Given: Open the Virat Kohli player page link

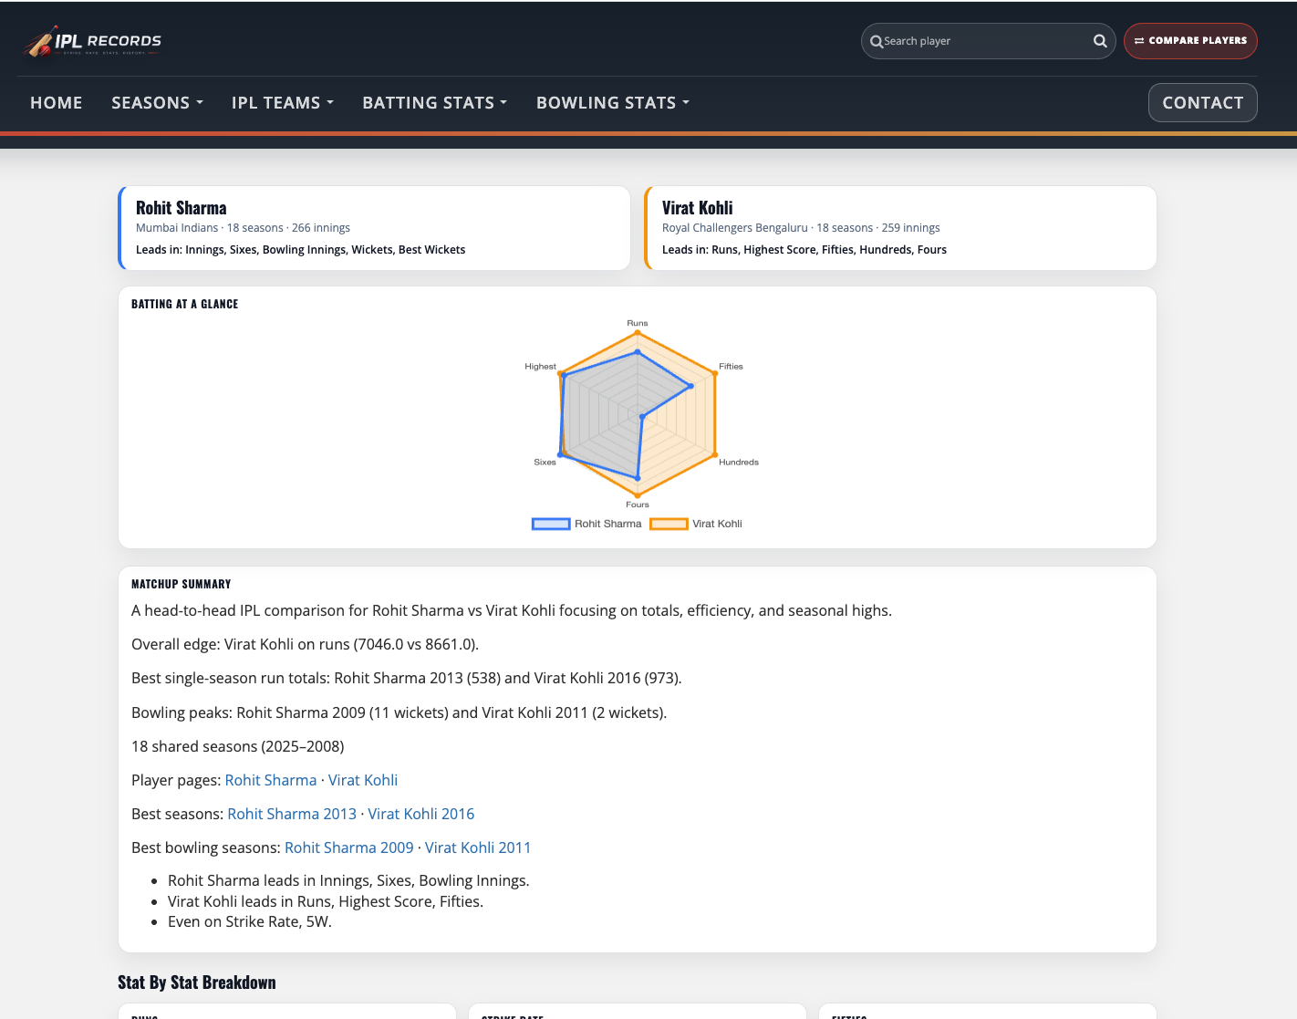Looking at the screenshot, I should (363, 780).
